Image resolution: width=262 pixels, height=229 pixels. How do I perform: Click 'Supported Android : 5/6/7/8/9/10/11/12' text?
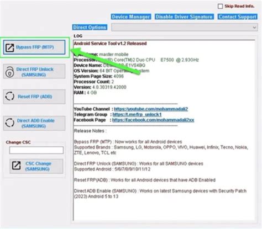(x=112, y=169)
